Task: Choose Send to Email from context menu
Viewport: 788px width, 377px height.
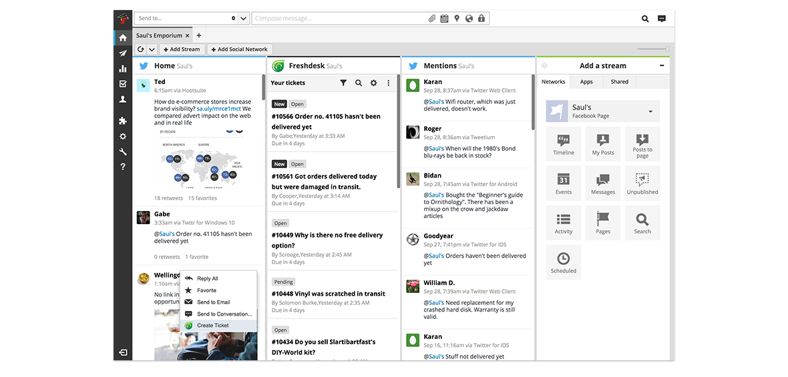Action: point(218,302)
